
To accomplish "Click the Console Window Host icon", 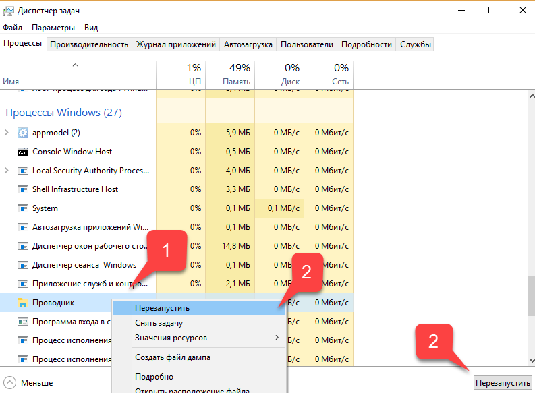I will click(23, 152).
